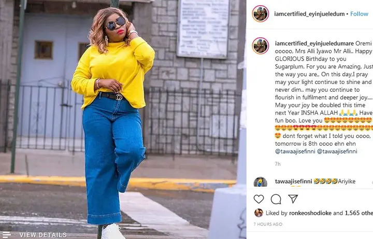Open second @tawaajisefinni mention in caption
373x239 pixels.
[337, 151]
